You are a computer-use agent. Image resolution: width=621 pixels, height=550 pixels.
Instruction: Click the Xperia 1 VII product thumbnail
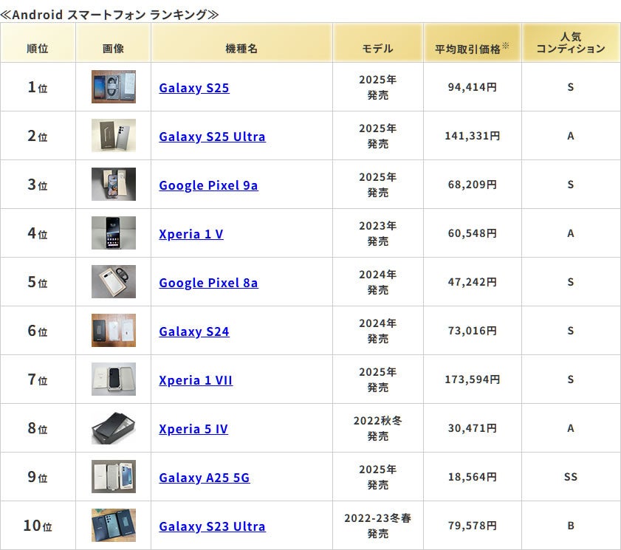pyautogui.click(x=114, y=379)
